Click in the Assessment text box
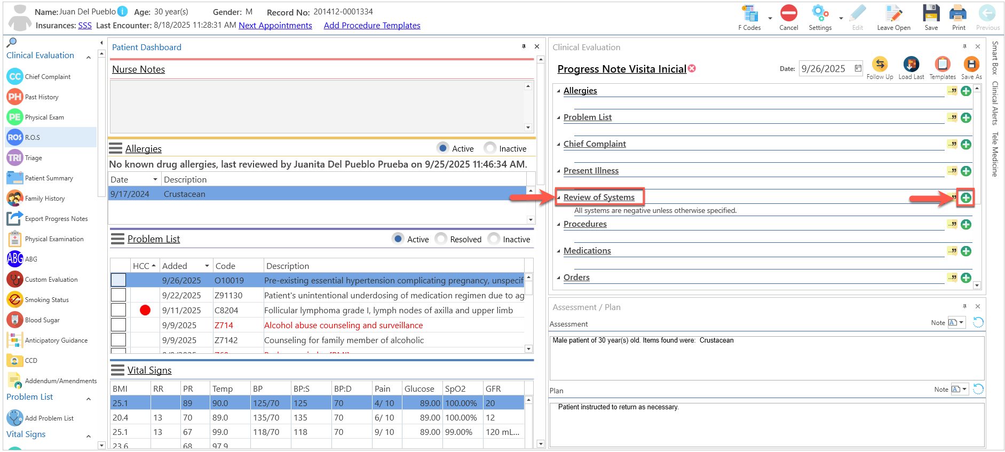The width and height of the screenshot is (1005, 452). [767, 358]
